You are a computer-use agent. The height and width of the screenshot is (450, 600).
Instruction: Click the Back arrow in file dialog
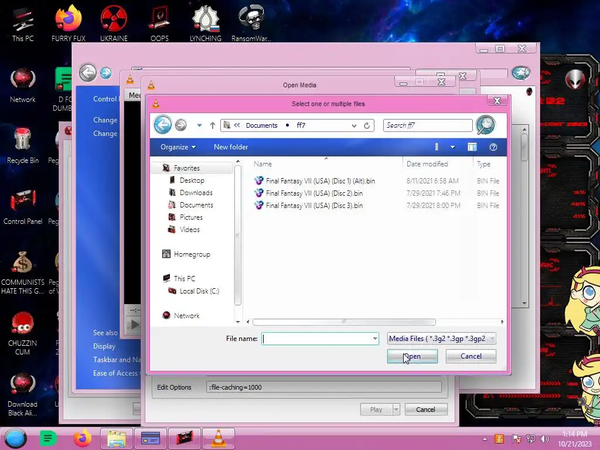[163, 125]
